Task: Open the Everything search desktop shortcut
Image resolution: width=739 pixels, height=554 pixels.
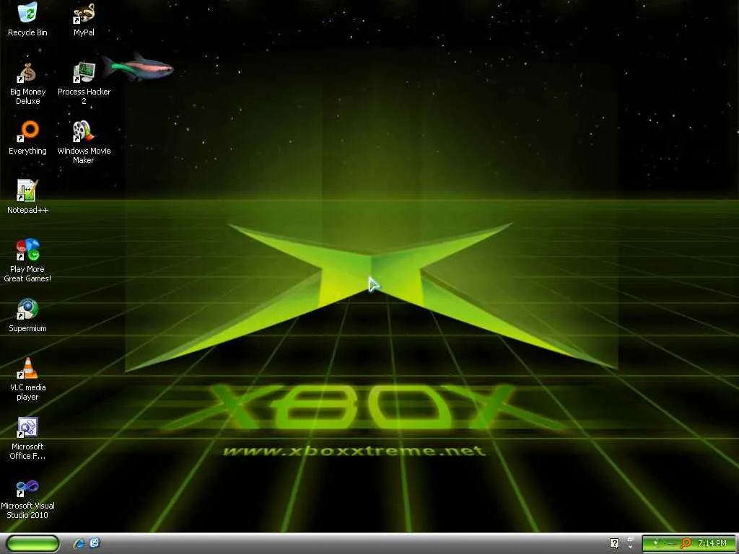Action: pos(27,138)
